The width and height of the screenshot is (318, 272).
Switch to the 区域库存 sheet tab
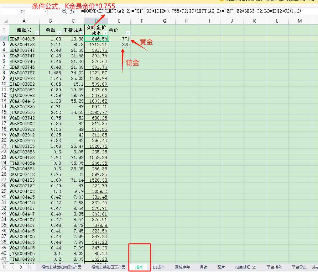(182, 267)
